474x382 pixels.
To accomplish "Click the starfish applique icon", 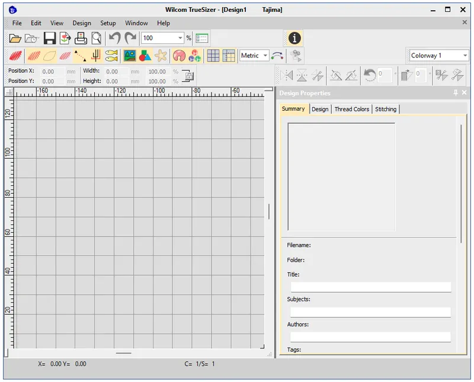I will 161,56.
